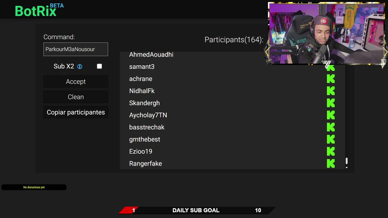
Task: Click the Kick icon beside Ezioo19
Action: click(x=331, y=151)
